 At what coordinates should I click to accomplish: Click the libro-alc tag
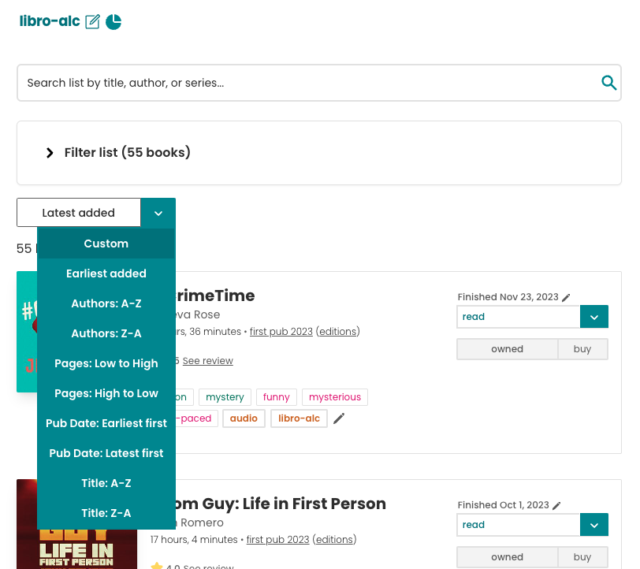tap(300, 418)
